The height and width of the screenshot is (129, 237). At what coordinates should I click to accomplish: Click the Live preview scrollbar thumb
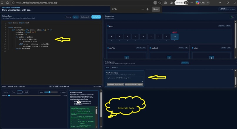[x=236, y=36]
